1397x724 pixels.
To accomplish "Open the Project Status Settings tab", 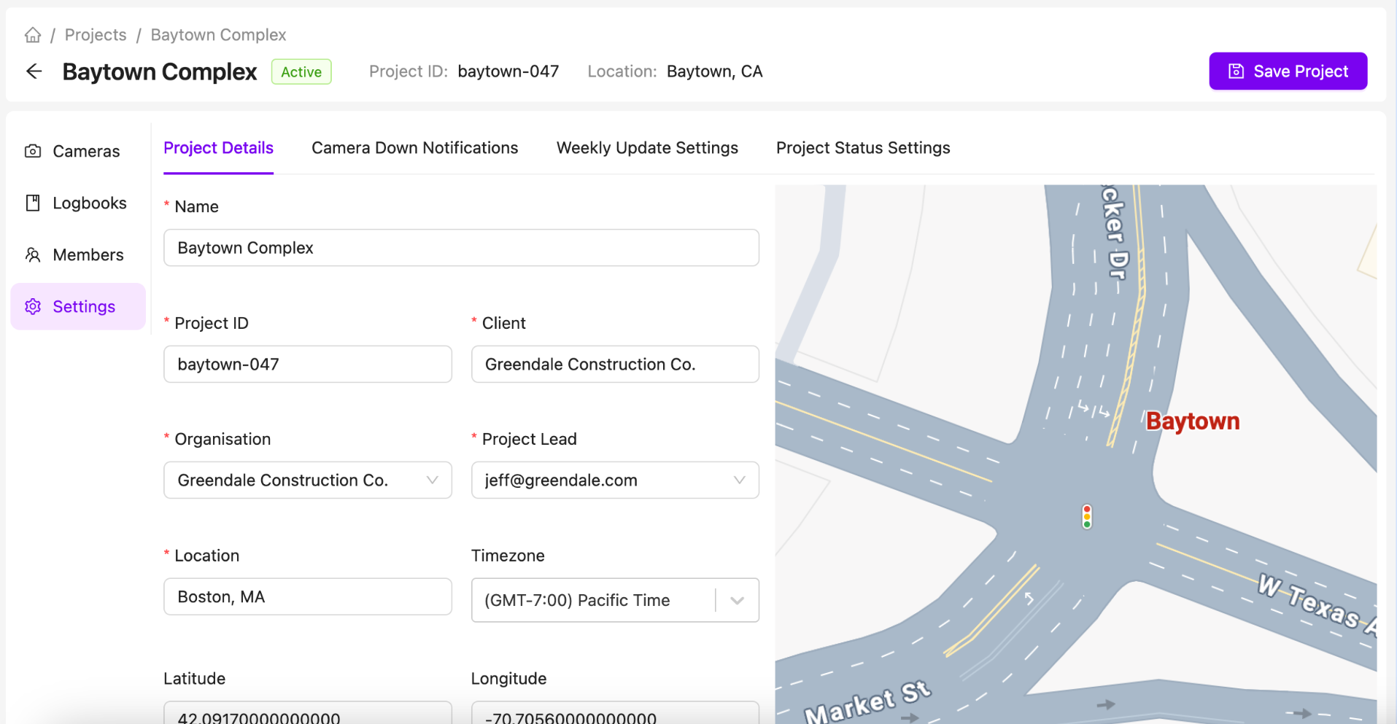I will 863,147.
